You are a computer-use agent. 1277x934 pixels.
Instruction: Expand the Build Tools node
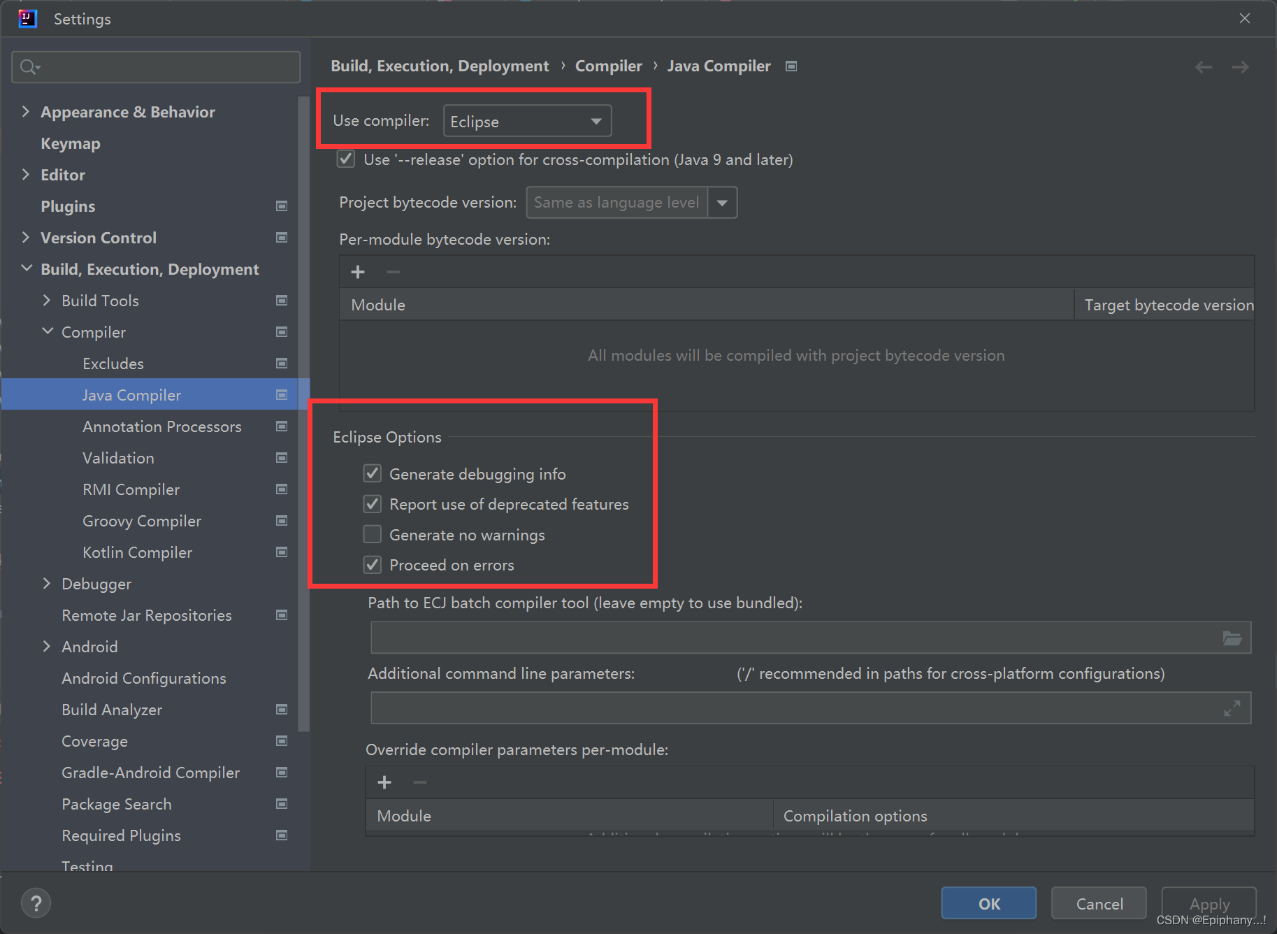(47, 301)
